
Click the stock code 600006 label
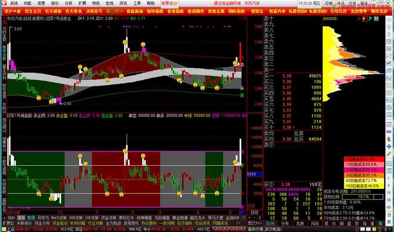(330, 19)
